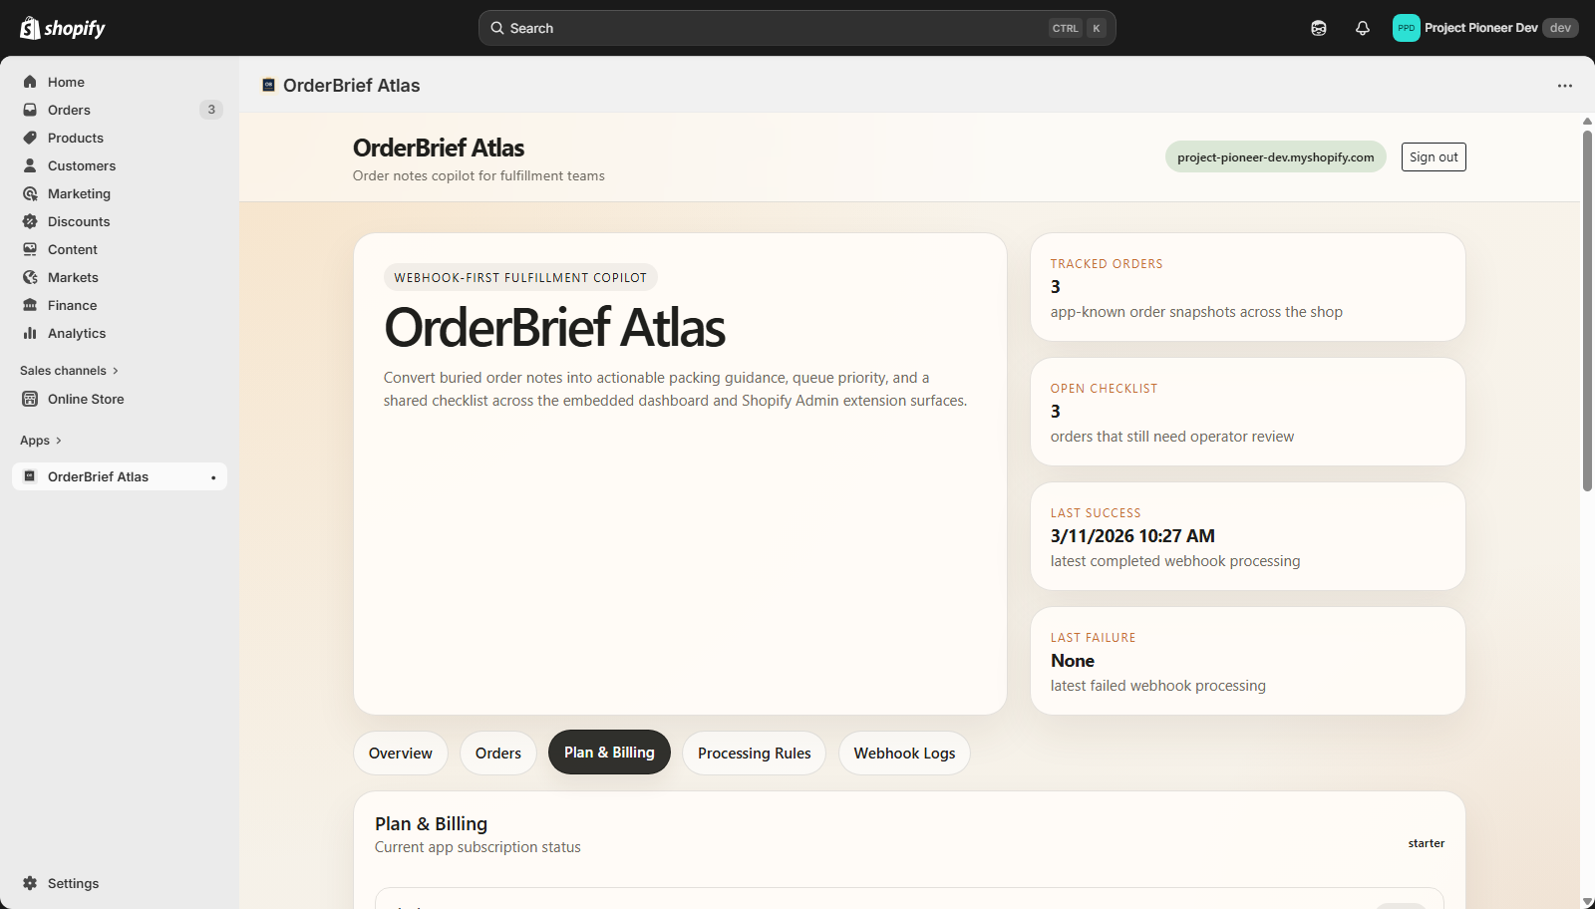Click the Open Checklist card

pyautogui.click(x=1248, y=412)
